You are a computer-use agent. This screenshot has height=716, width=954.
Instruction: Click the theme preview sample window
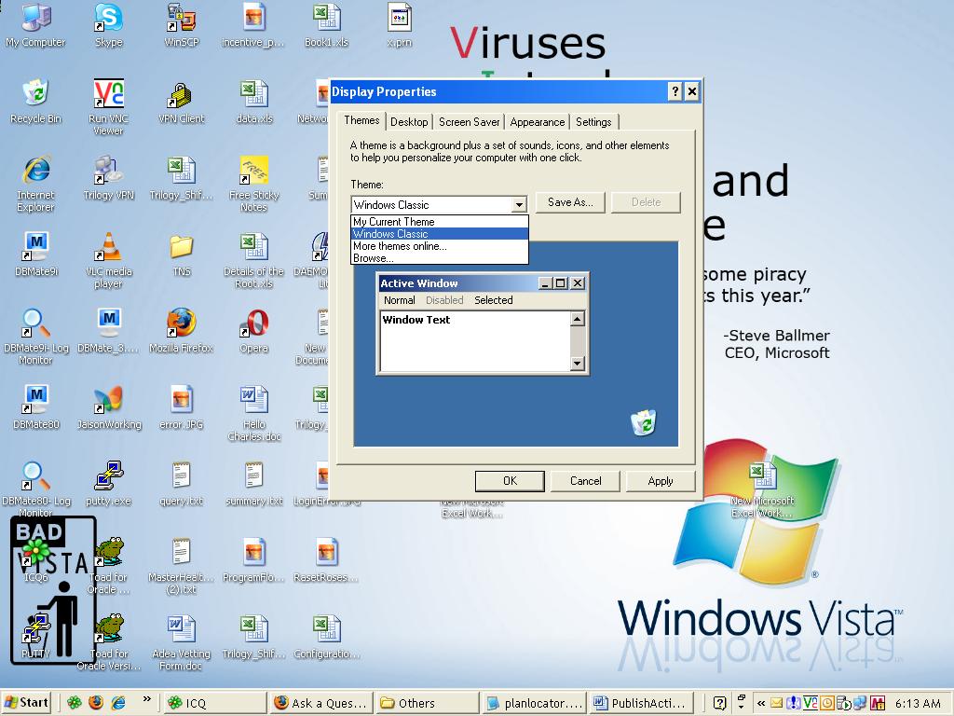click(483, 324)
